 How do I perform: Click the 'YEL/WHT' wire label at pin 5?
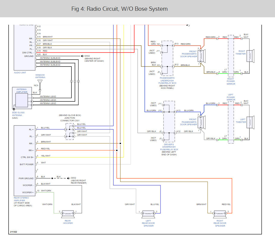[46, 156]
